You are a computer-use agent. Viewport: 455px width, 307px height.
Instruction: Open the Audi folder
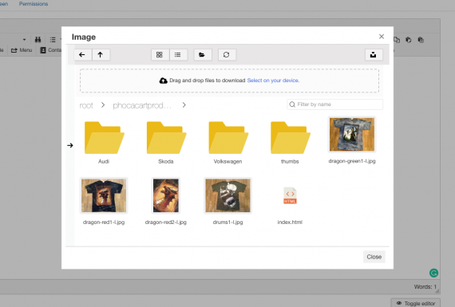[x=105, y=138]
